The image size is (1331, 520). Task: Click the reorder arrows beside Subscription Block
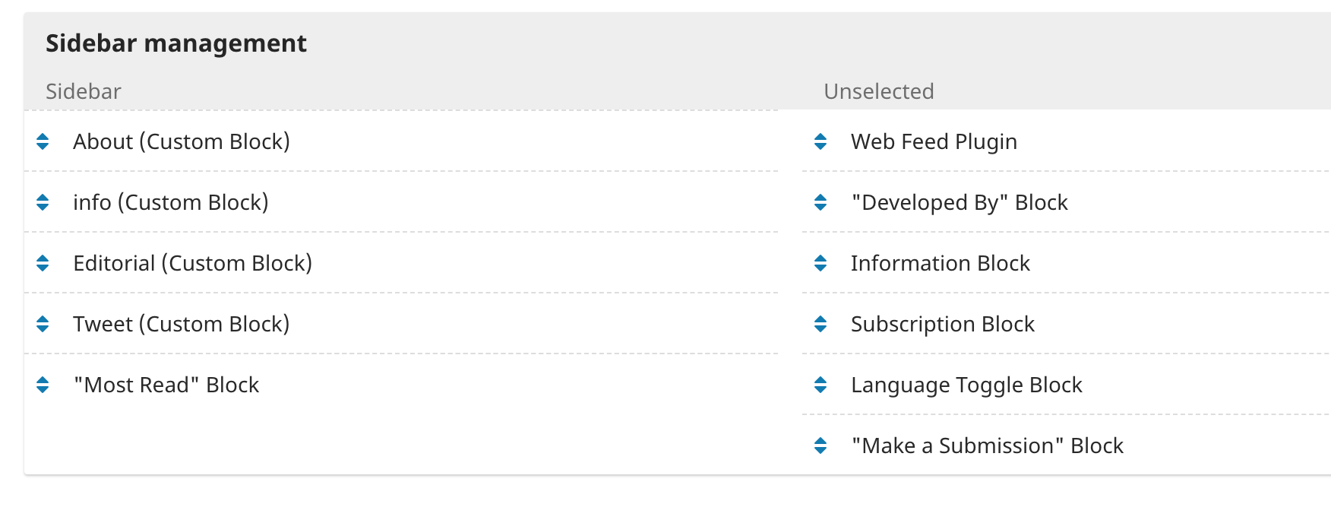(820, 324)
